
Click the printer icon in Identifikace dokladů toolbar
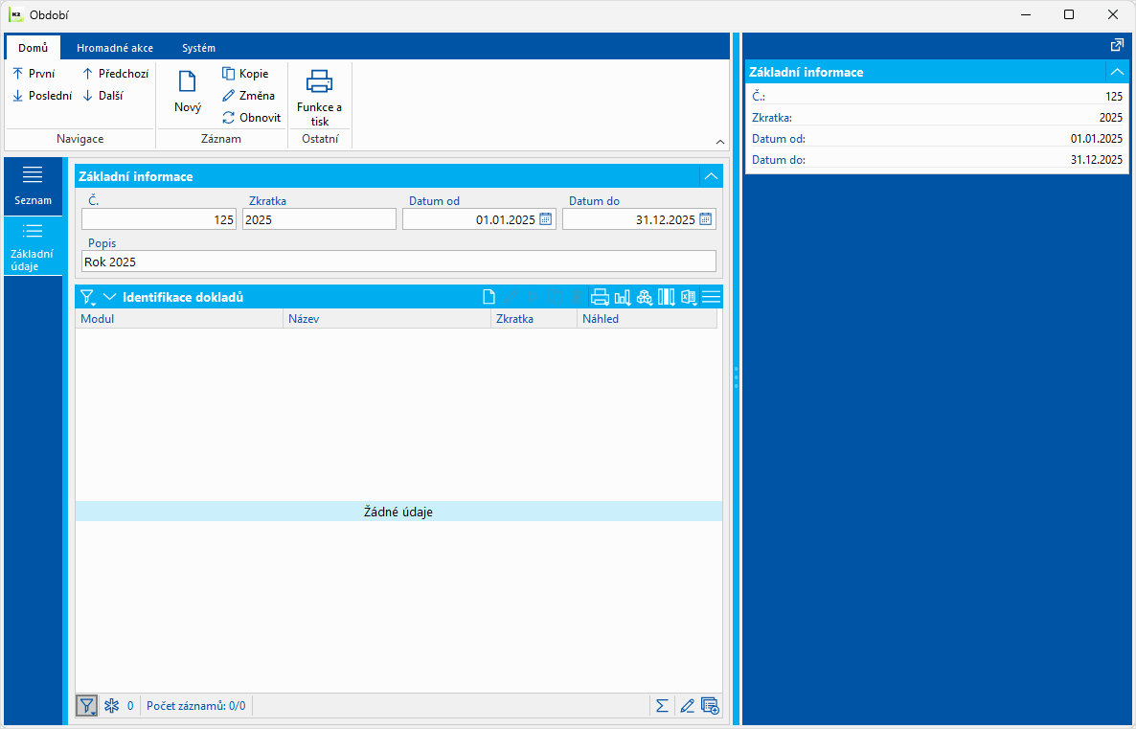click(x=600, y=296)
